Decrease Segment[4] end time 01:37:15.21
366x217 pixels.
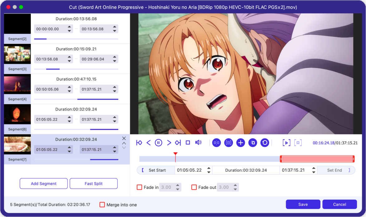coord(115,91)
